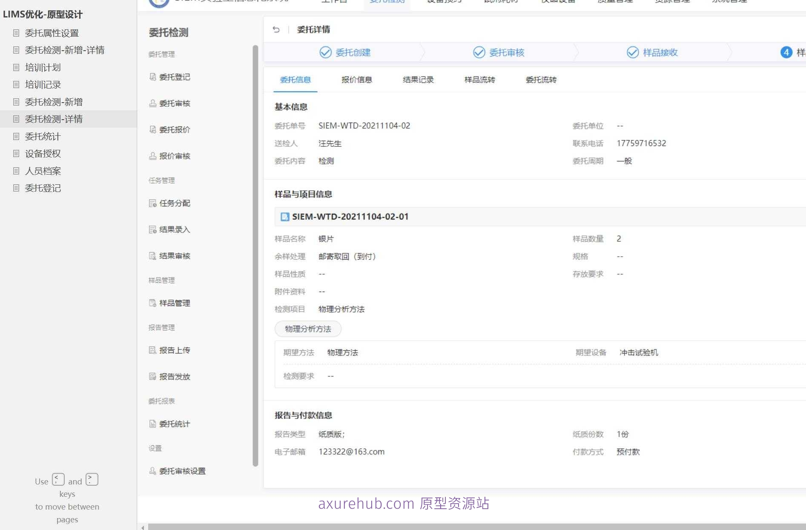
Task: Open the 委托统计 page in the left tree
Action: point(43,136)
